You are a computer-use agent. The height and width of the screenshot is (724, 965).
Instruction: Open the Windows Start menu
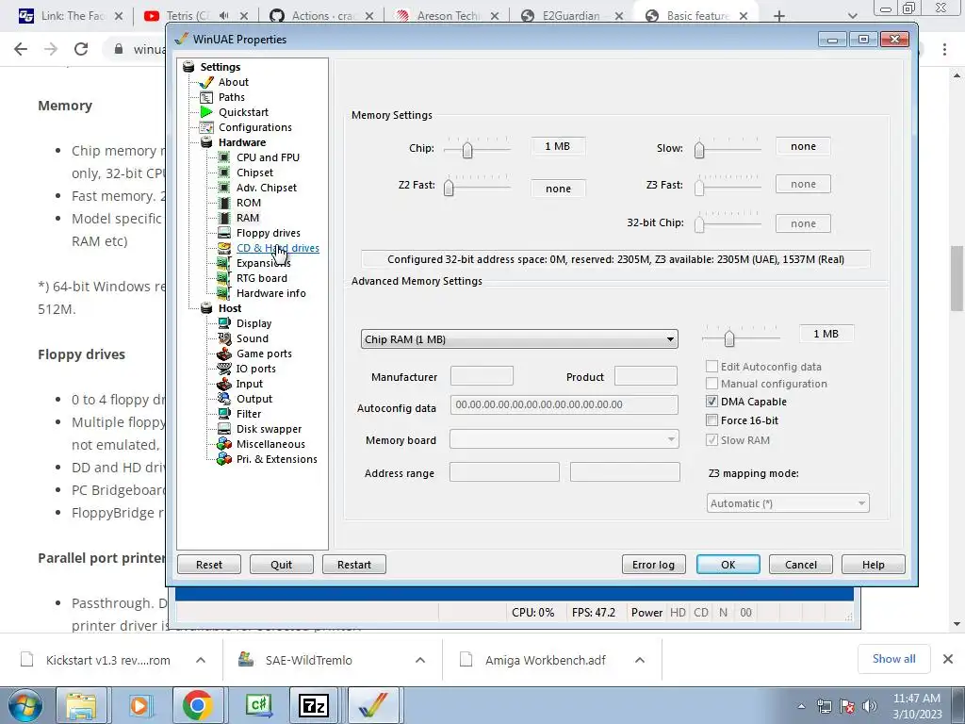[25, 705]
